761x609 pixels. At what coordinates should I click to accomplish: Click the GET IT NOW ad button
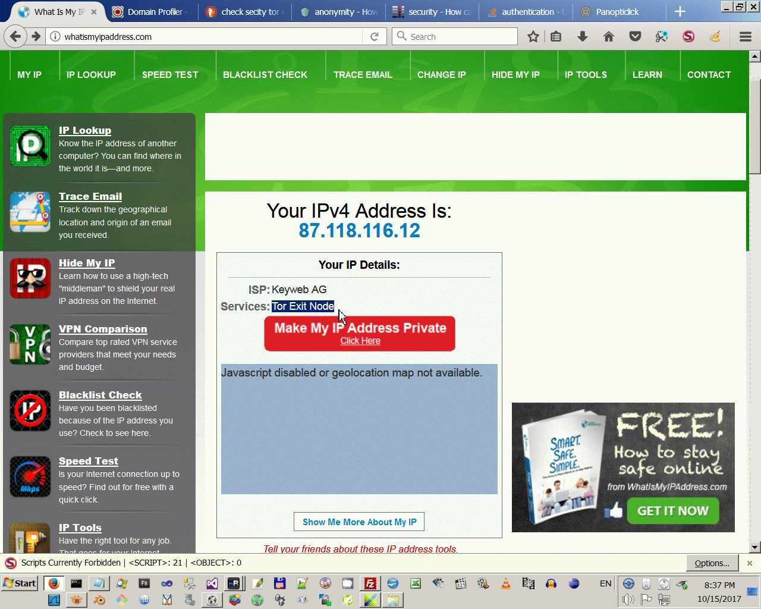pyautogui.click(x=672, y=511)
